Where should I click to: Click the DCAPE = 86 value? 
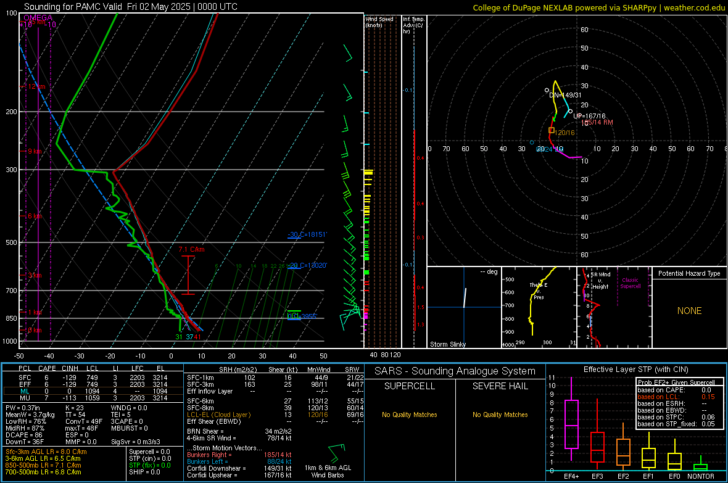23,435
